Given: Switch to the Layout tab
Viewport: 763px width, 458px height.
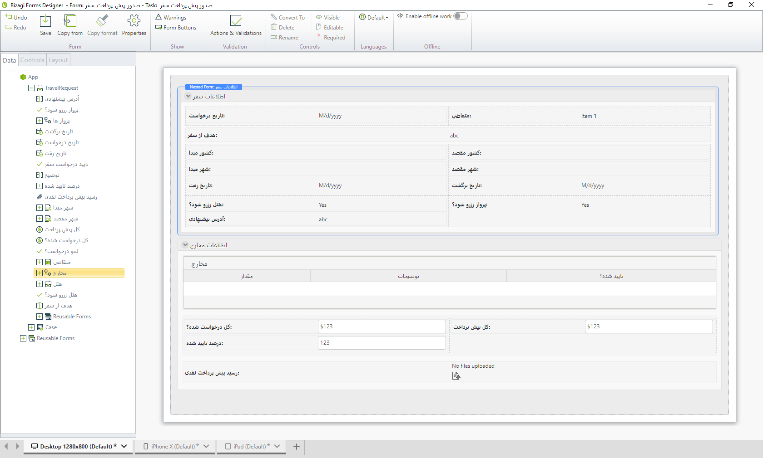Looking at the screenshot, I should (x=58, y=60).
